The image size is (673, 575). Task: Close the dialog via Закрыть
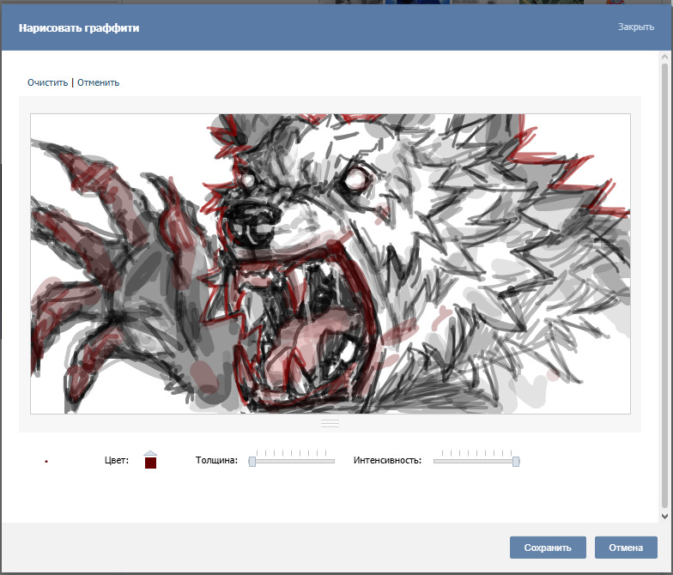coord(635,27)
